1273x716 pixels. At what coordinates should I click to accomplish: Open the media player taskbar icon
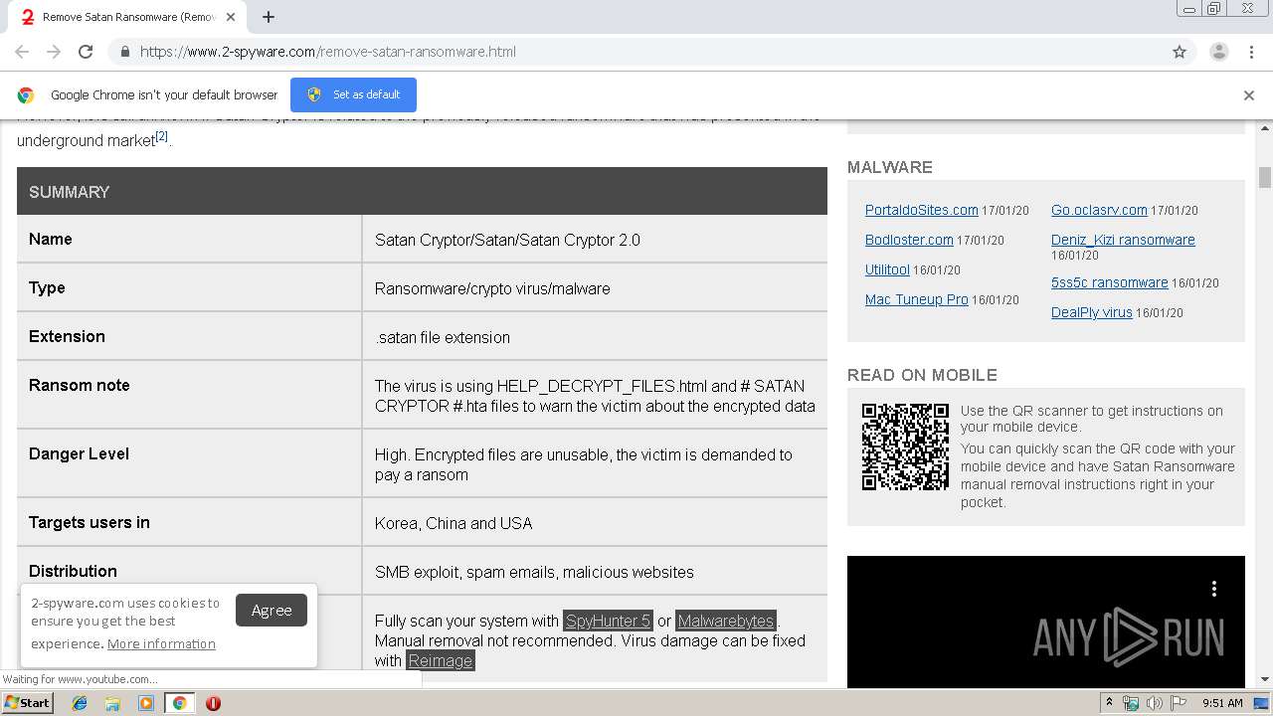pyautogui.click(x=146, y=703)
